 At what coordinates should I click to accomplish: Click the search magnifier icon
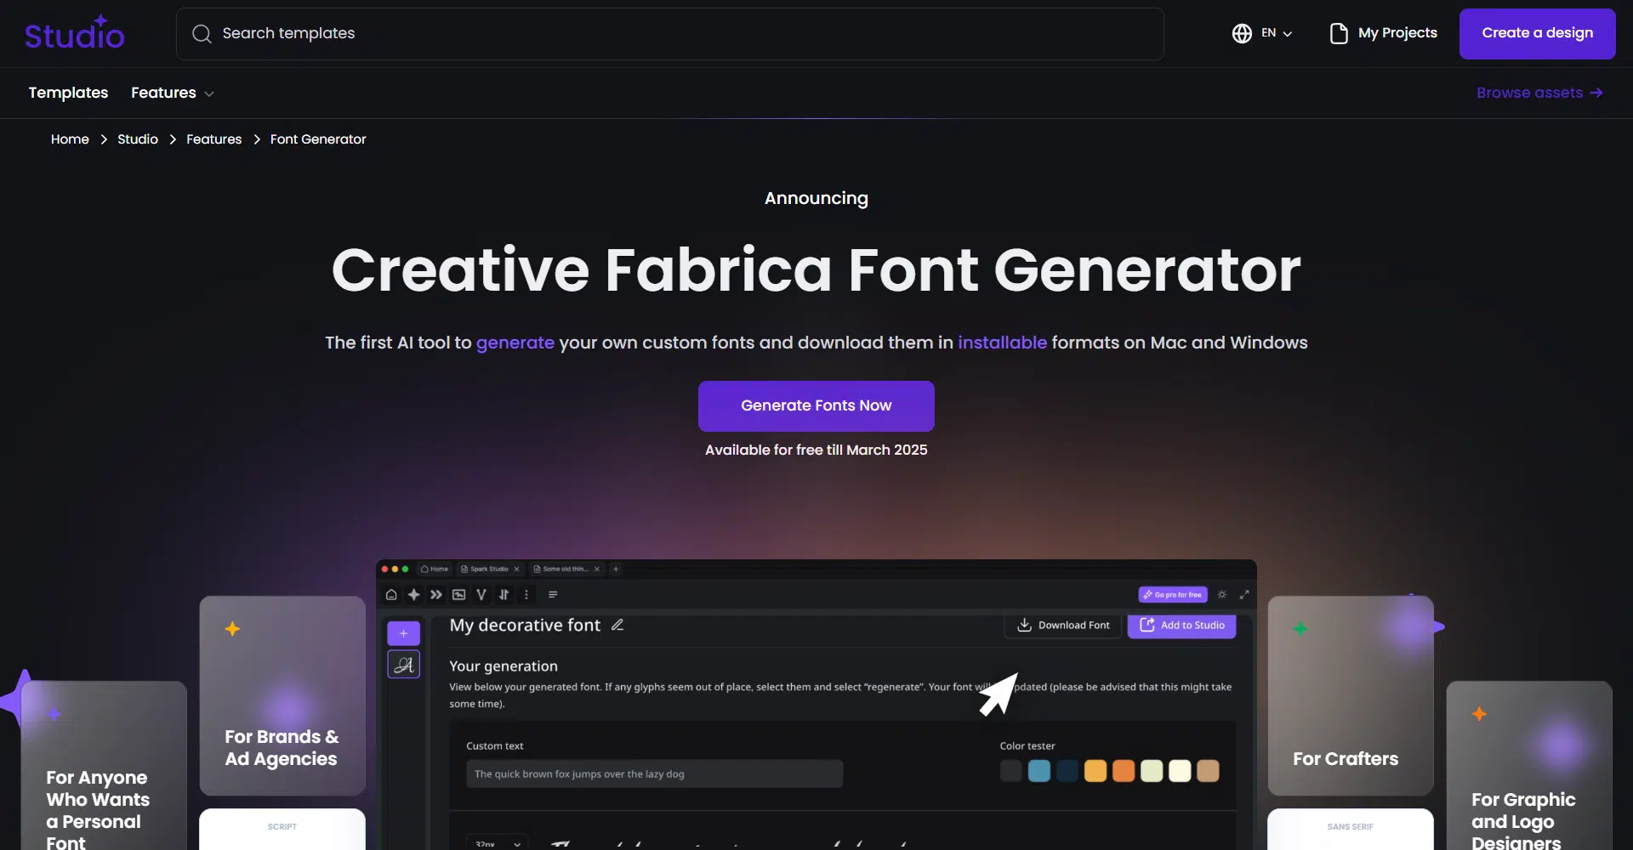click(x=202, y=34)
